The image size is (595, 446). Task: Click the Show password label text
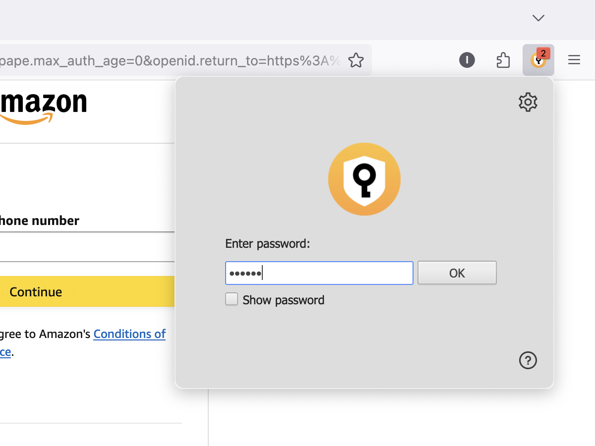click(283, 300)
